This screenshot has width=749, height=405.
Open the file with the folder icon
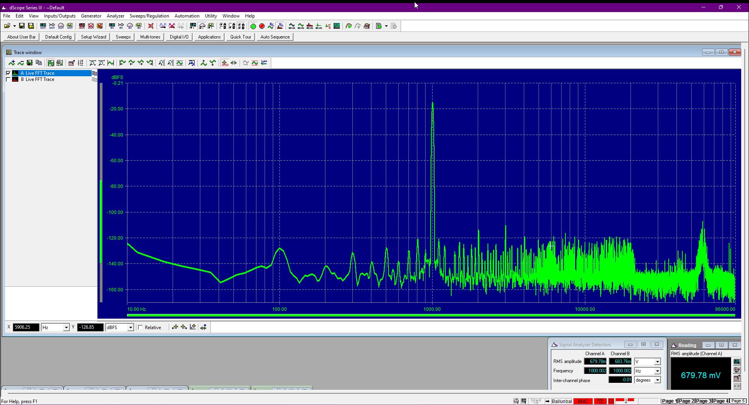click(x=7, y=26)
